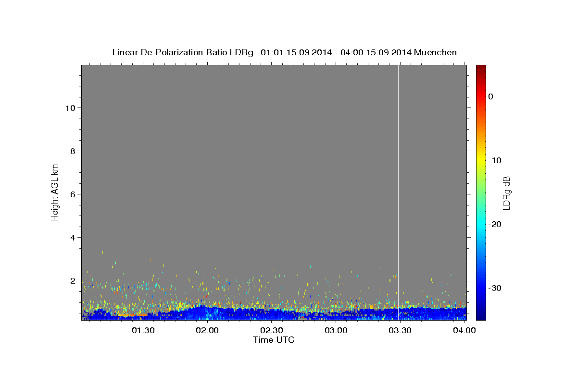Select the 02:00 time tick label
The height and width of the screenshot is (384, 577).
[x=208, y=330]
